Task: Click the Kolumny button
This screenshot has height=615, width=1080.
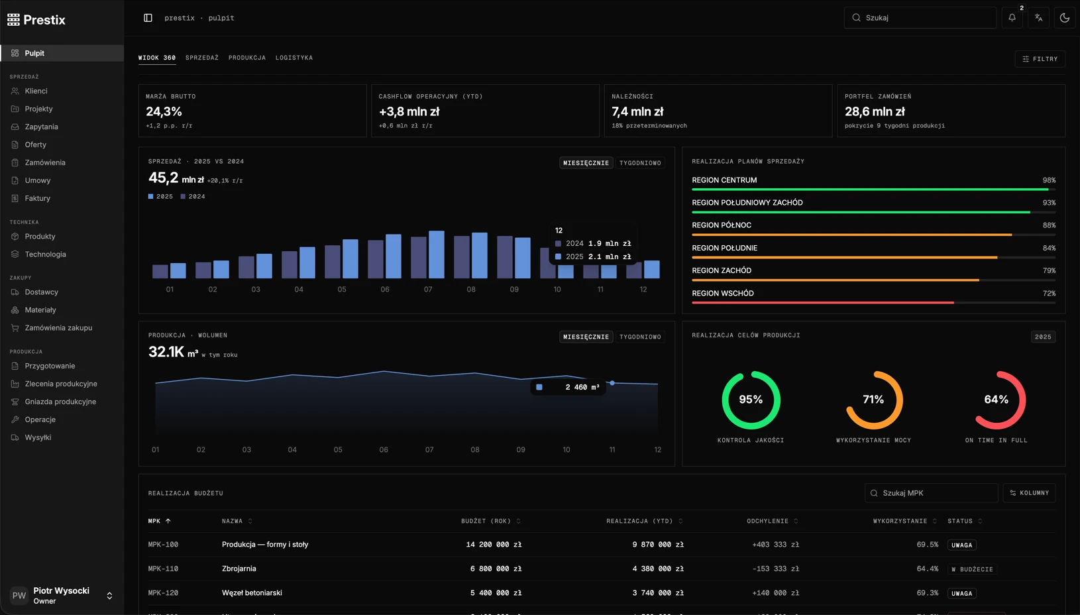Action: pos(1029,493)
